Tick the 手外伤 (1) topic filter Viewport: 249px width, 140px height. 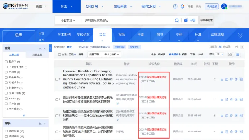[x=6, y=104]
